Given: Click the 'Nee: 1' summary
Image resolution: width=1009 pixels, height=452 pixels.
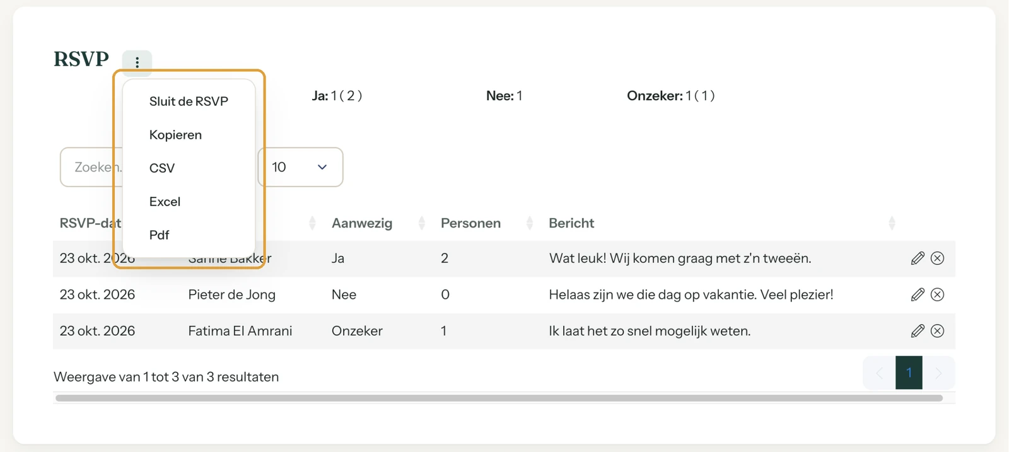Looking at the screenshot, I should 504,96.
